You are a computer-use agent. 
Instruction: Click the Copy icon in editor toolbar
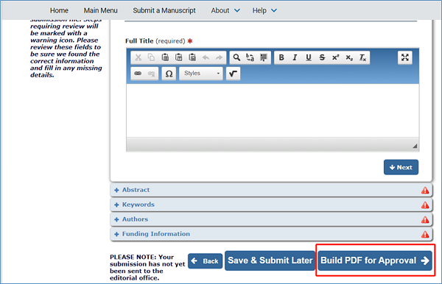click(151, 57)
